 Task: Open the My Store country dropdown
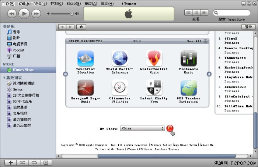pyautogui.click(x=142, y=128)
